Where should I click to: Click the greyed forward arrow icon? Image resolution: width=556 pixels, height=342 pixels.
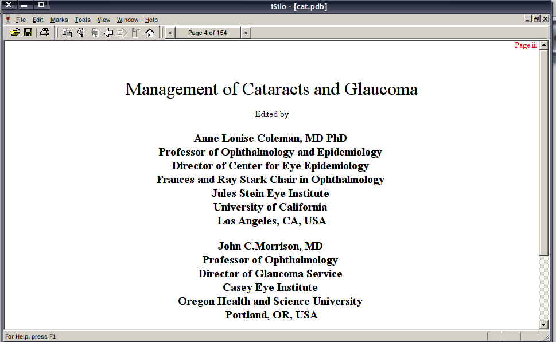click(122, 33)
